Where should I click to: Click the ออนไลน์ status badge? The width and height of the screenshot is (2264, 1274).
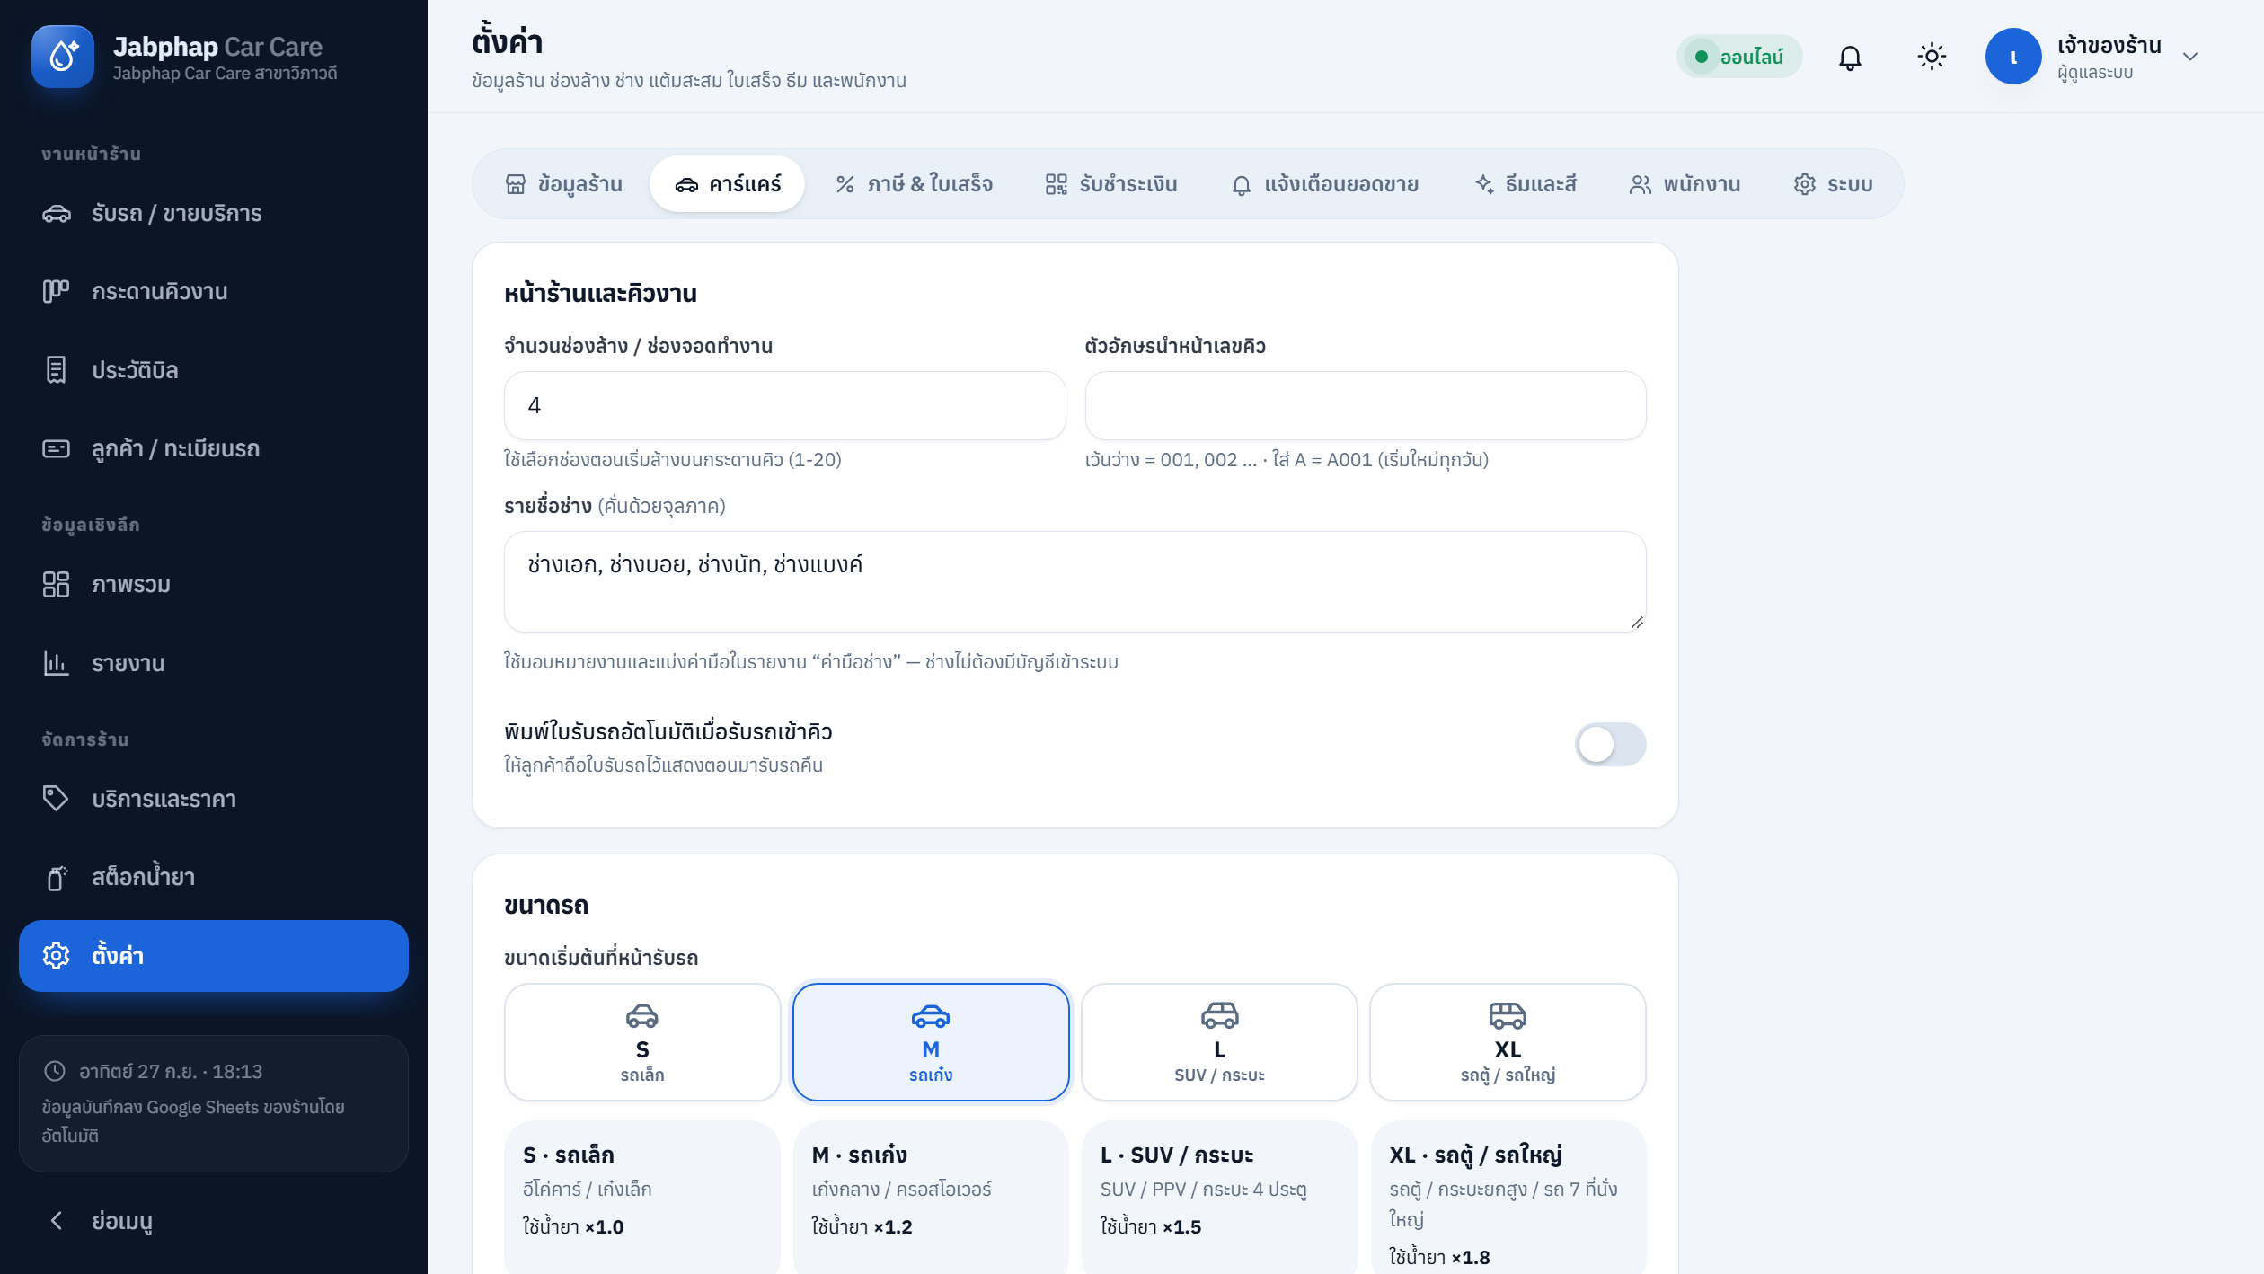click(x=1739, y=57)
